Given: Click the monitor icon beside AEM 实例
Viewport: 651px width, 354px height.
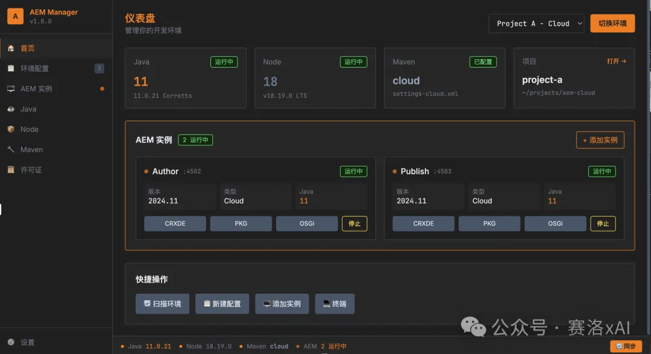Looking at the screenshot, I should [x=11, y=89].
